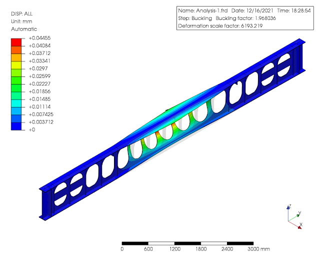Image resolution: width=320 pixels, height=253 pixels.
Task: Select legend value +0.02599
Action: pyautogui.click(x=39, y=76)
